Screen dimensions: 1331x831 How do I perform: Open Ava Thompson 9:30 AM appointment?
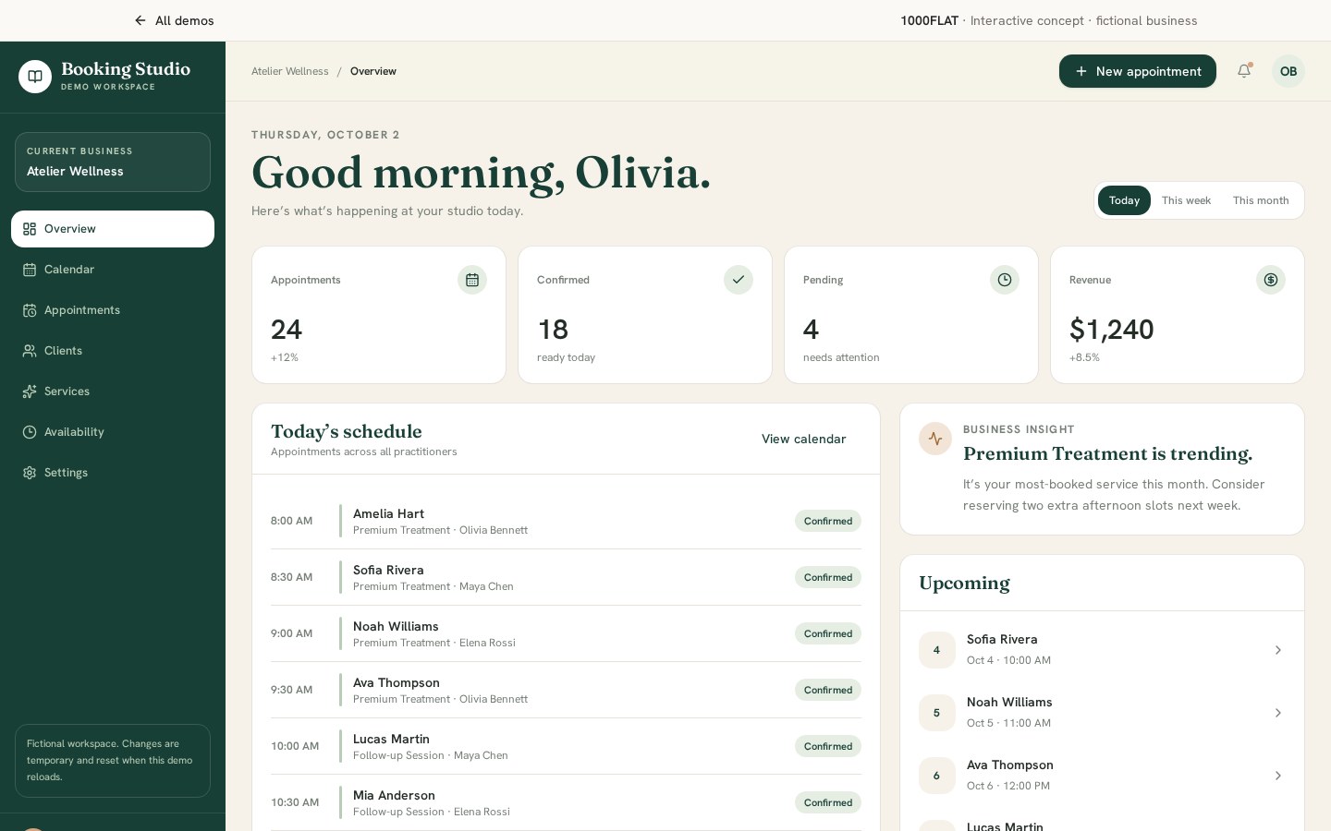click(566, 690)
